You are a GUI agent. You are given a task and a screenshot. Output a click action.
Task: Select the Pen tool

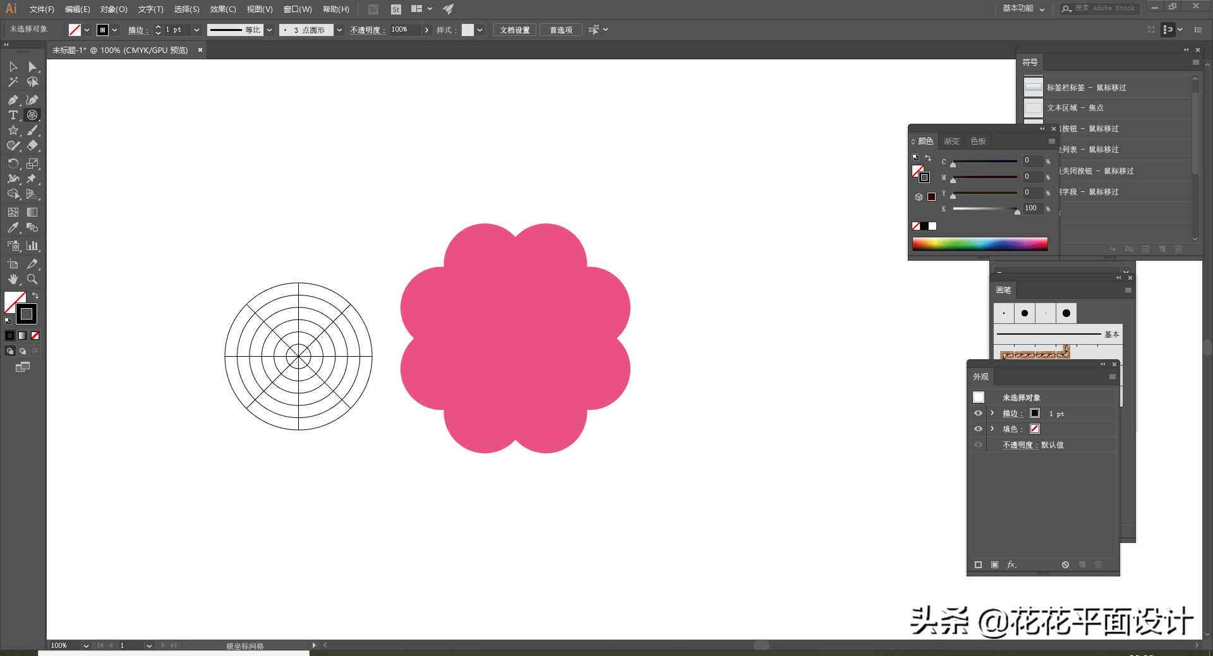[x=13, y=100]
